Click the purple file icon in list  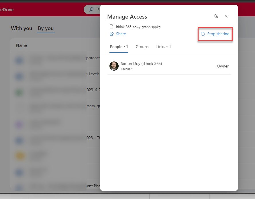click(x=19, y=124)
